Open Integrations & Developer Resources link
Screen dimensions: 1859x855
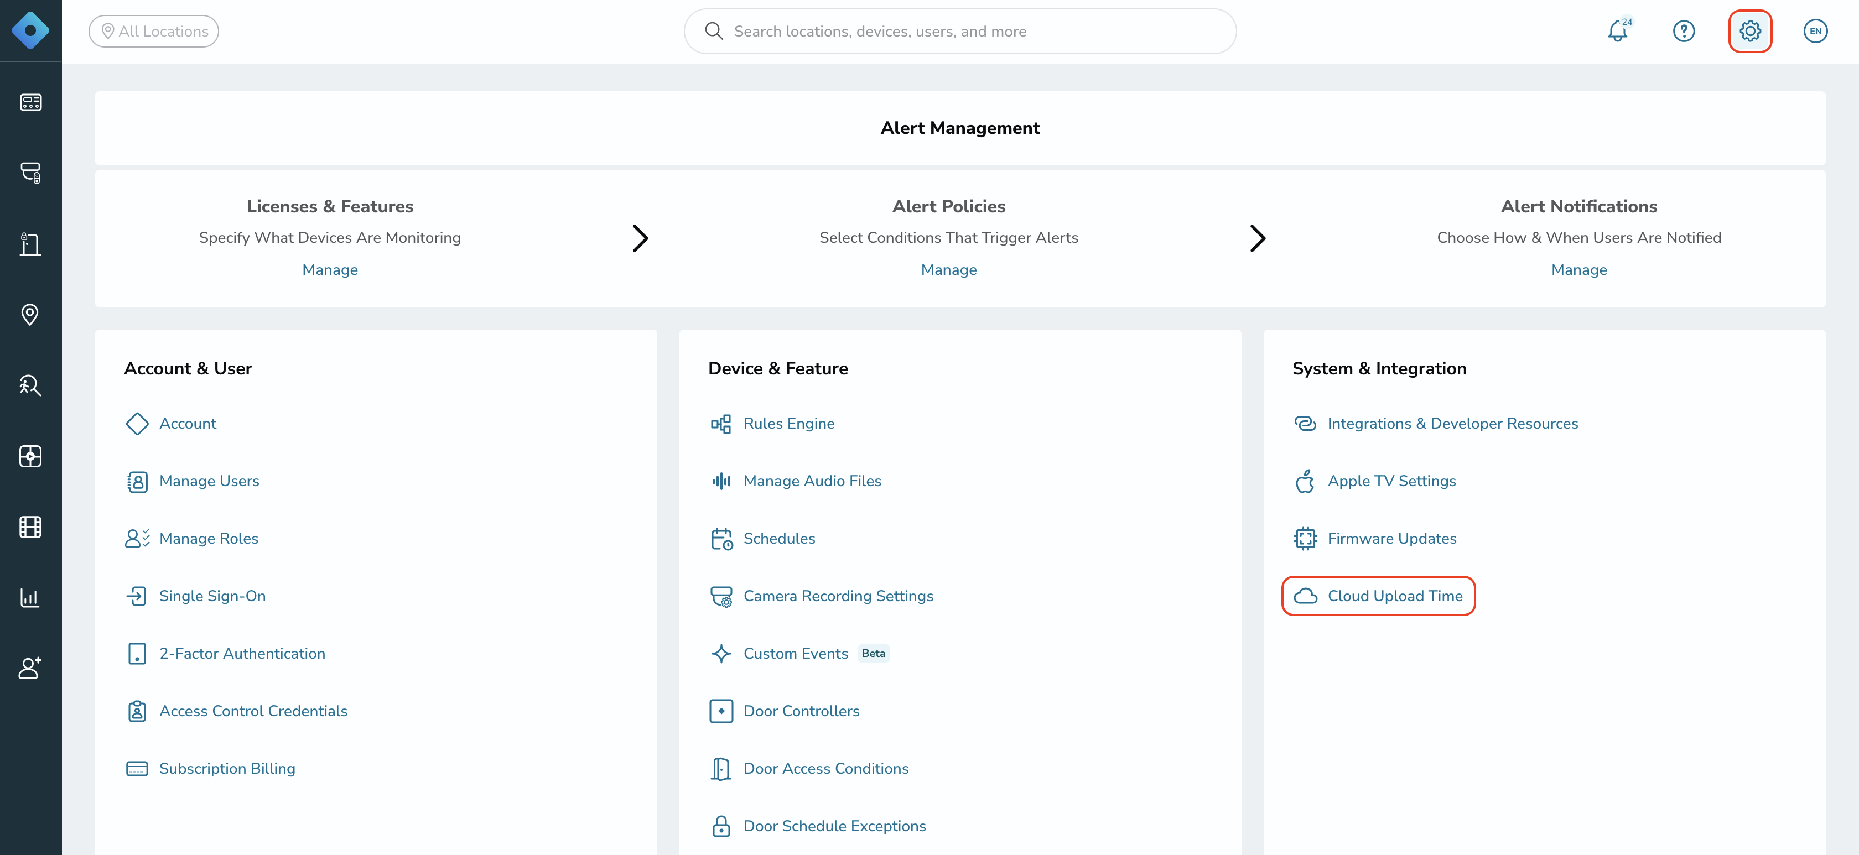pos(1452,424)
